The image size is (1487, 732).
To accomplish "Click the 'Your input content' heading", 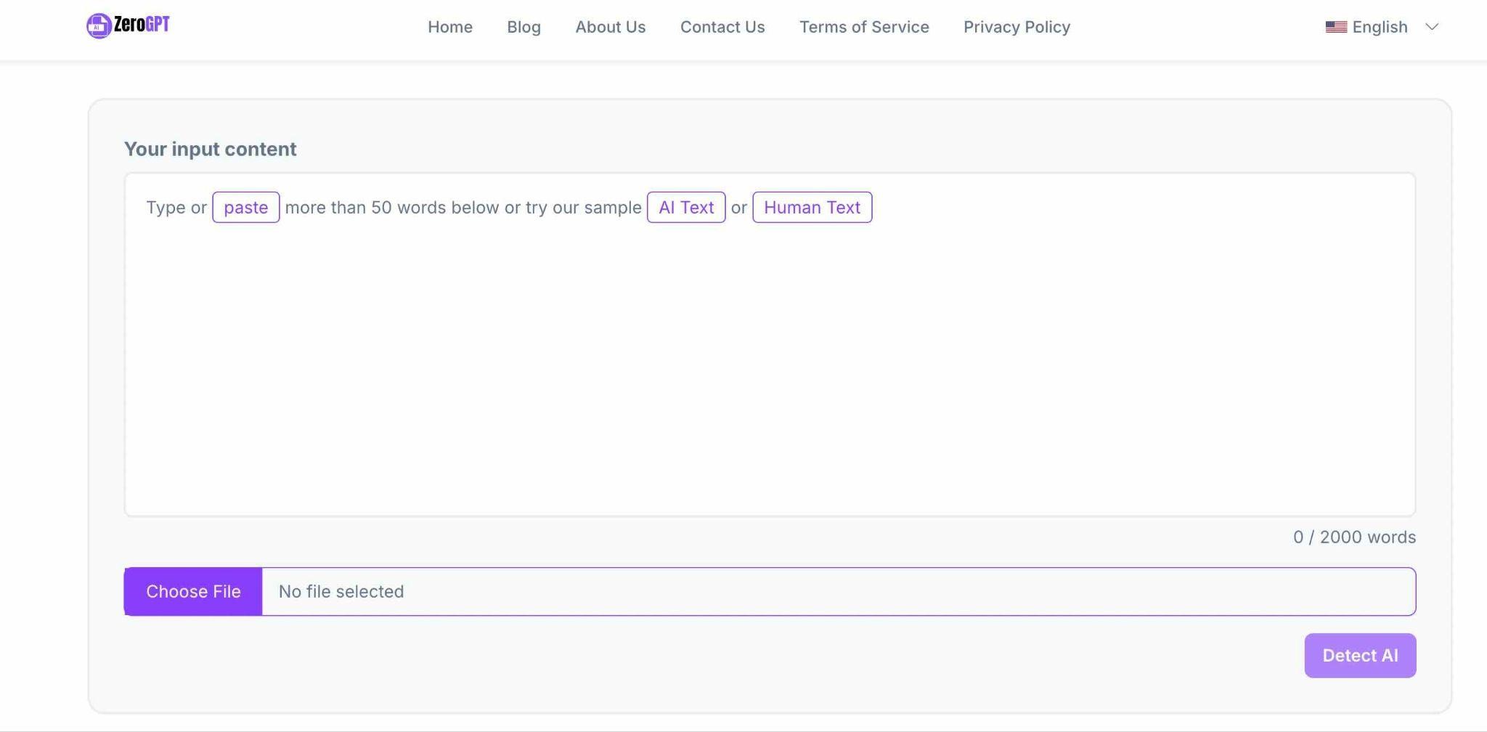I will point(210,149).
